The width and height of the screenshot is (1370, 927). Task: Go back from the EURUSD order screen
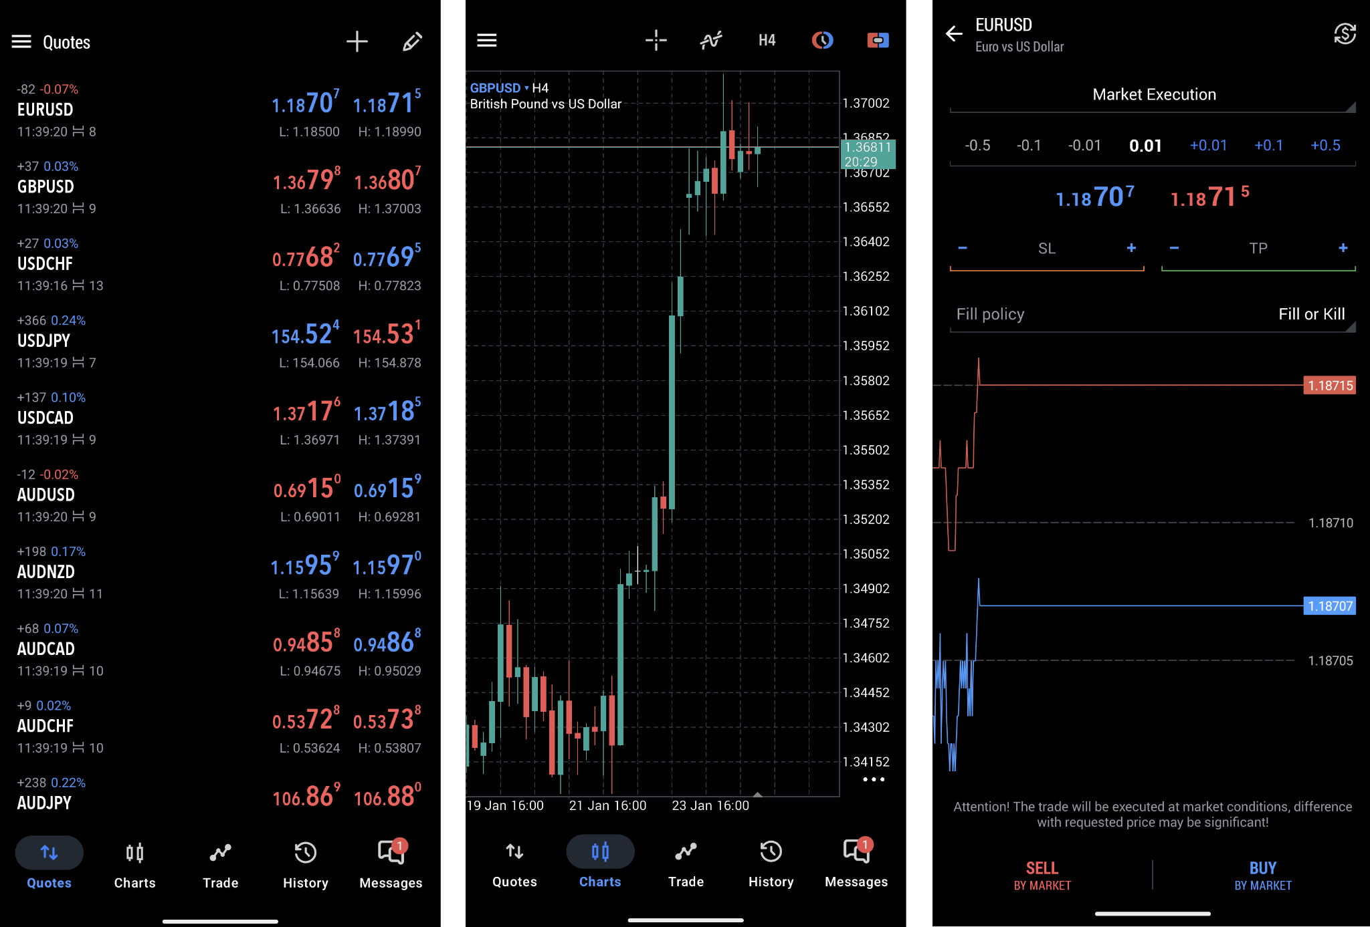pyautogui.click(x=954, y=33)
